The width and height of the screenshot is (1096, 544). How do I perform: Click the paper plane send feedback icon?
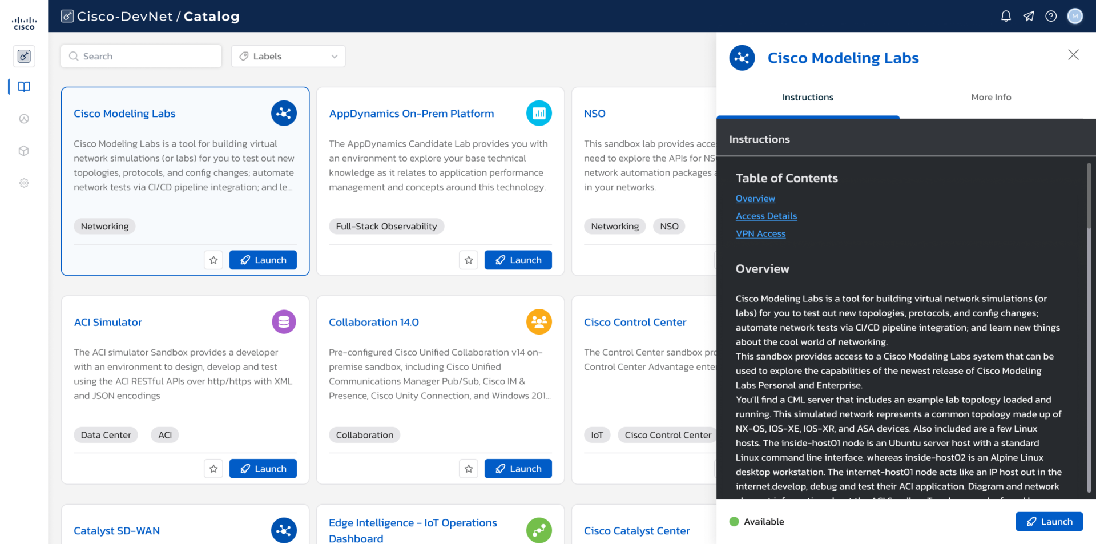[1029, 16]
